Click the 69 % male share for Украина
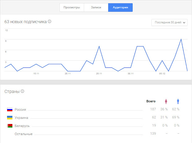This screenshot has height=143, width=192. pyautogui.click(x=176, y=117)
